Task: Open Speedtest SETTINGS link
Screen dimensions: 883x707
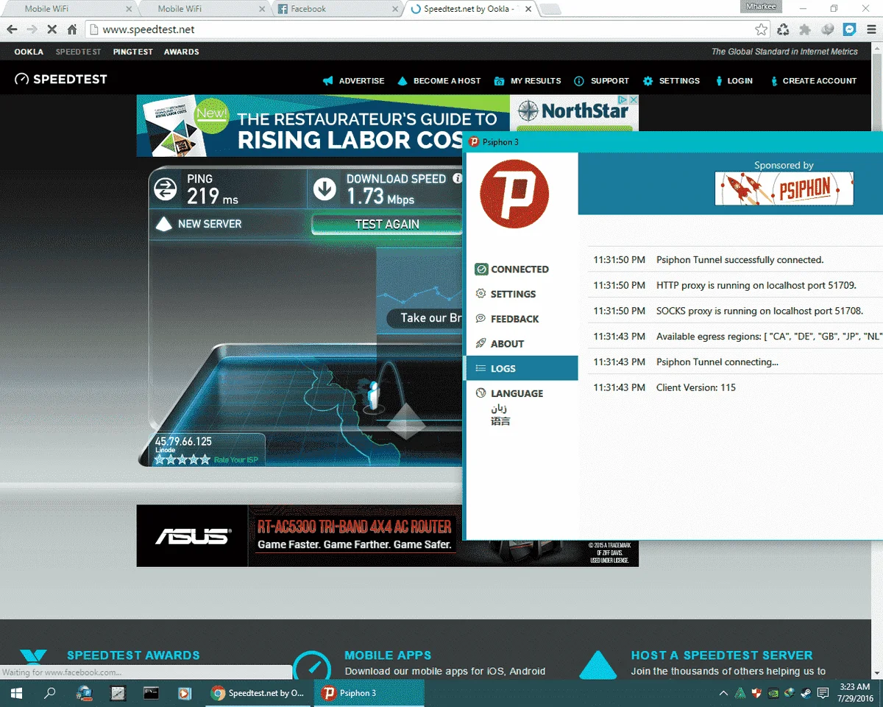Action: pyautogui.click(x=671, y=81)
